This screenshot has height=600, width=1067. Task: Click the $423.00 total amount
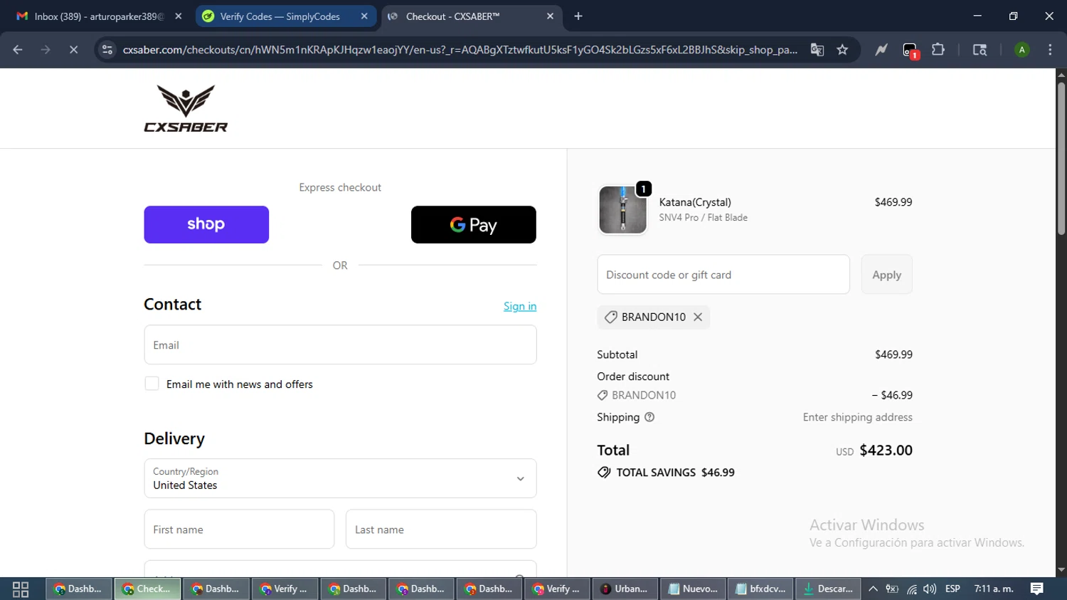click(x=886, y=451)
